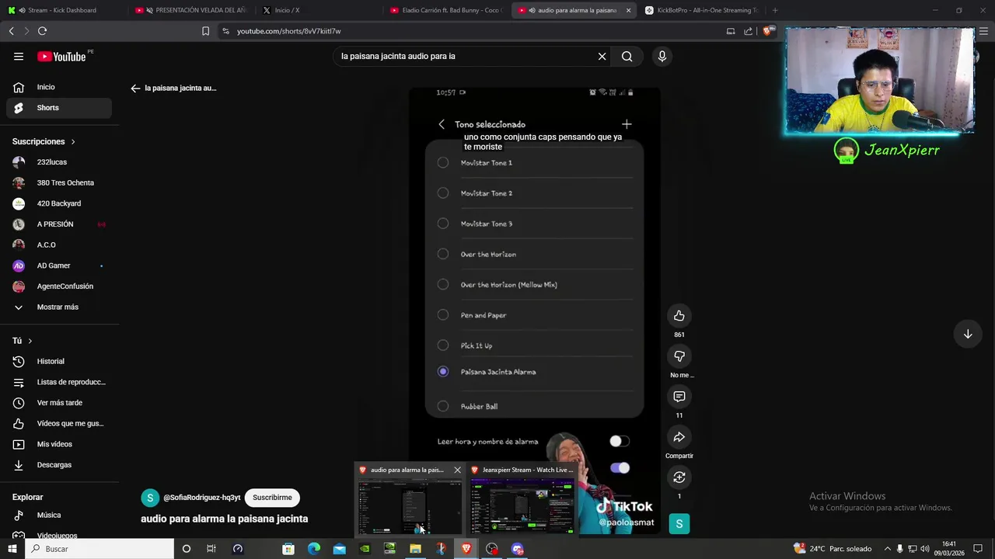This screenshot has height=559, width=995.
Task: Open the 232lucas subscription channel
Action: pos(59,162)
